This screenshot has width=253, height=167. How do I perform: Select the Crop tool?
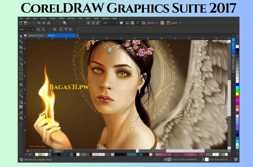[21, 48]
